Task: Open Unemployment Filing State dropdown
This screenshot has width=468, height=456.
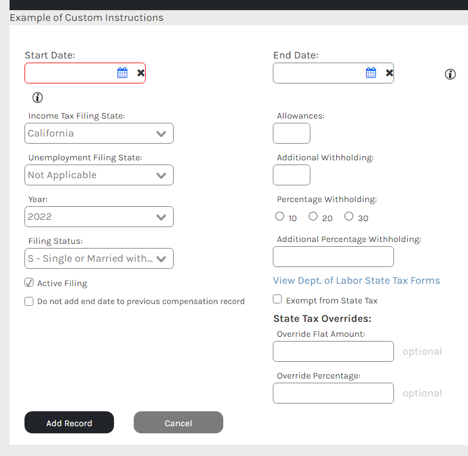Action: (99, 175)
